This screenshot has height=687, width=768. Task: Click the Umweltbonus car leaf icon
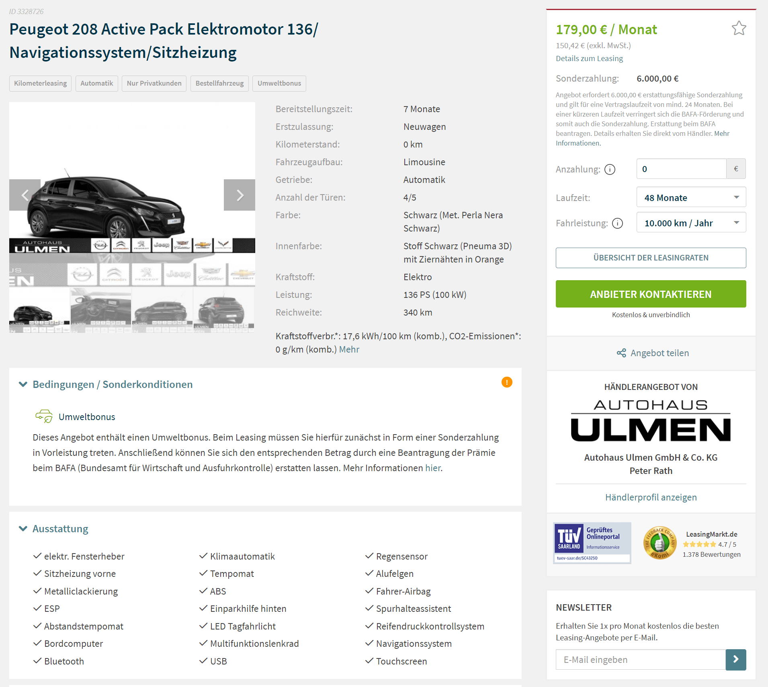click(44, 416)
